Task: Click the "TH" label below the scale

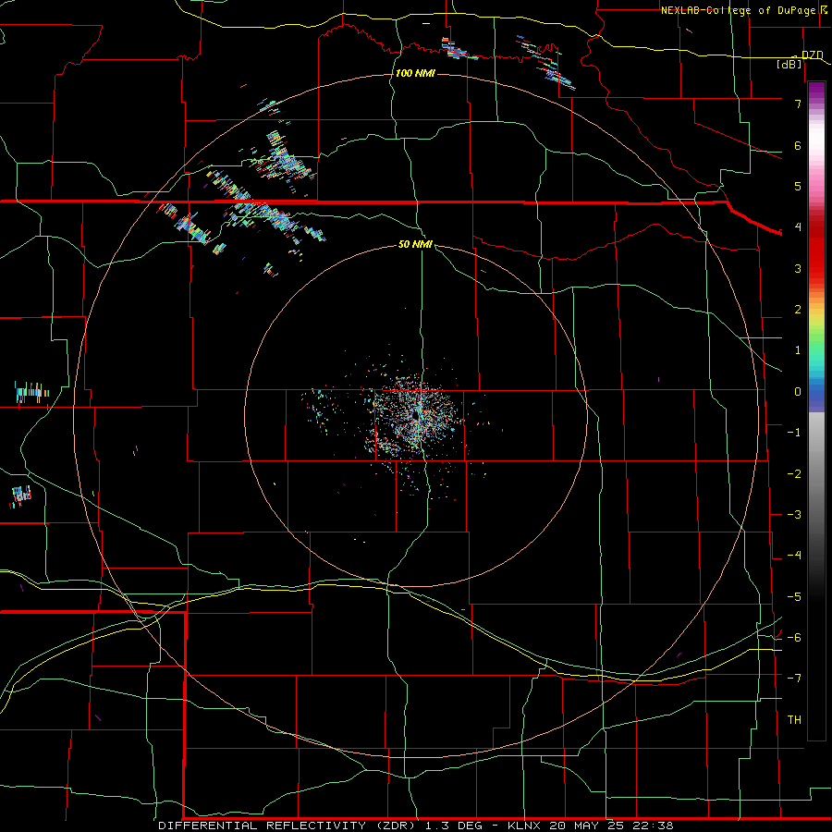Action: pos(794,720)
